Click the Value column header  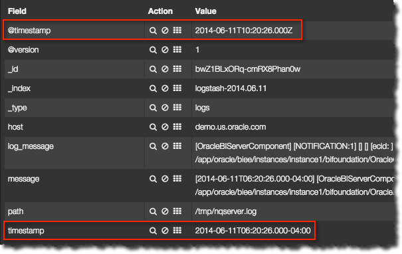[205, 11]
